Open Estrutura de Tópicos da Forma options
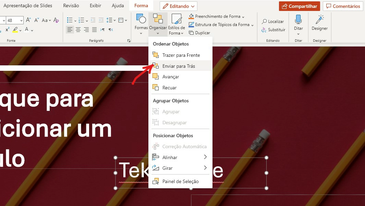This screenshot has width=365, height=206. click(221, 25)
